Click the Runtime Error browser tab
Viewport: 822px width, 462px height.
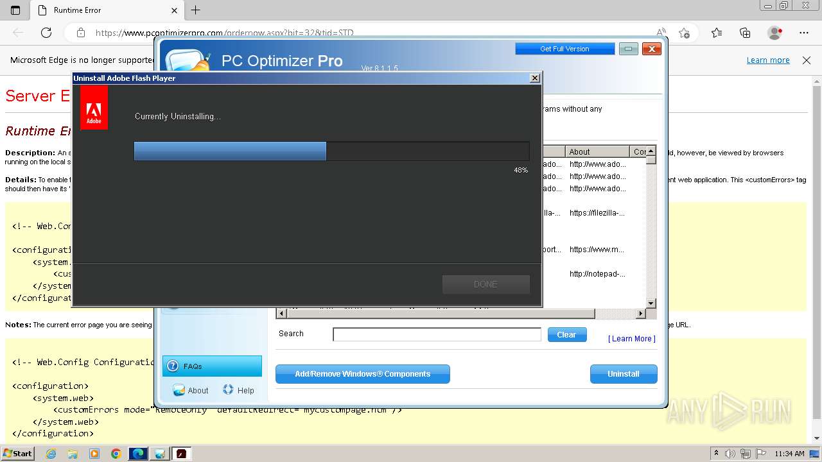(107, 10)
